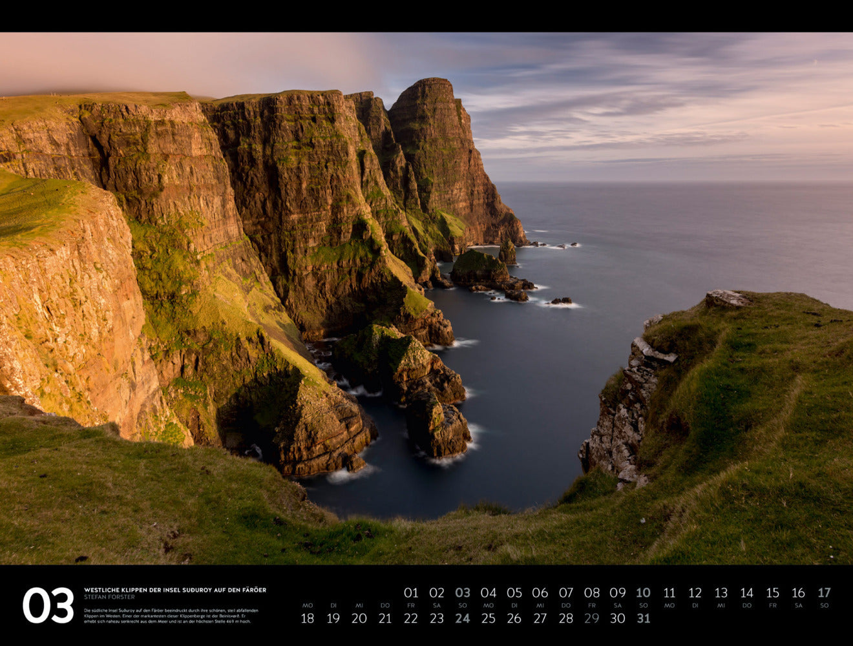This screenshot has height=646, width=853.
Task: Select calendar day 20
Action: (x=359, y=618)
